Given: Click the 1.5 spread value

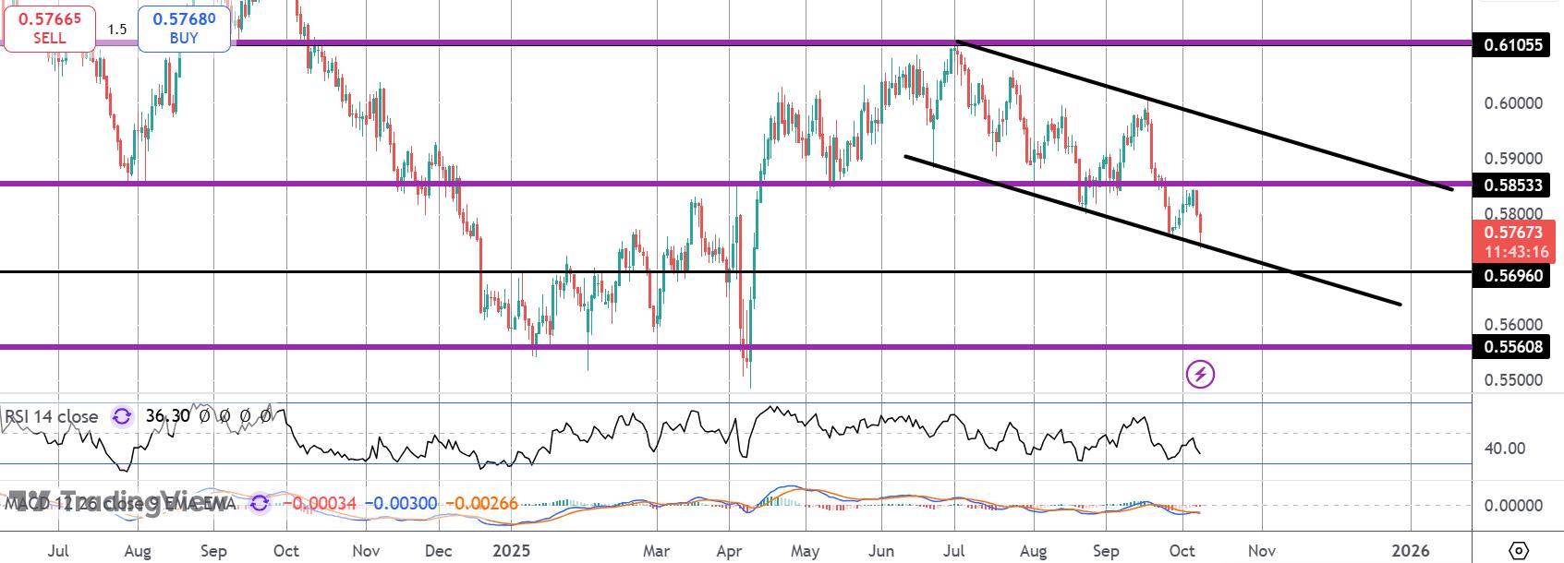Looking at the screenshot, I should point(117,30).
